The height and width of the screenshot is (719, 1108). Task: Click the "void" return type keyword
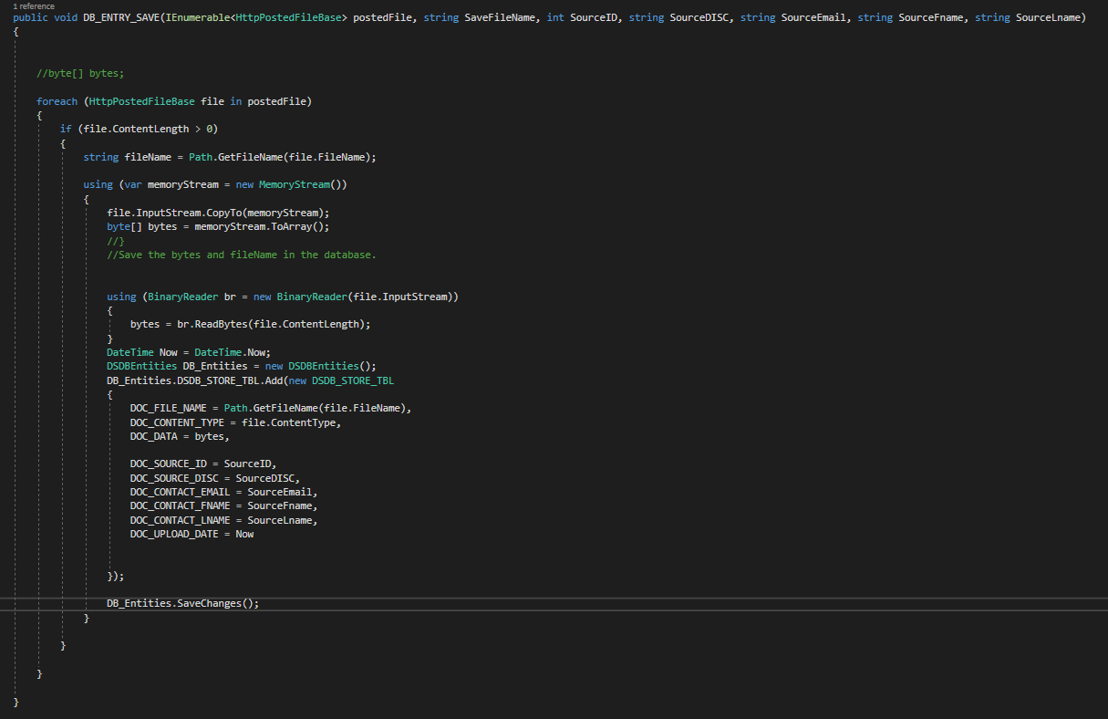66,17
